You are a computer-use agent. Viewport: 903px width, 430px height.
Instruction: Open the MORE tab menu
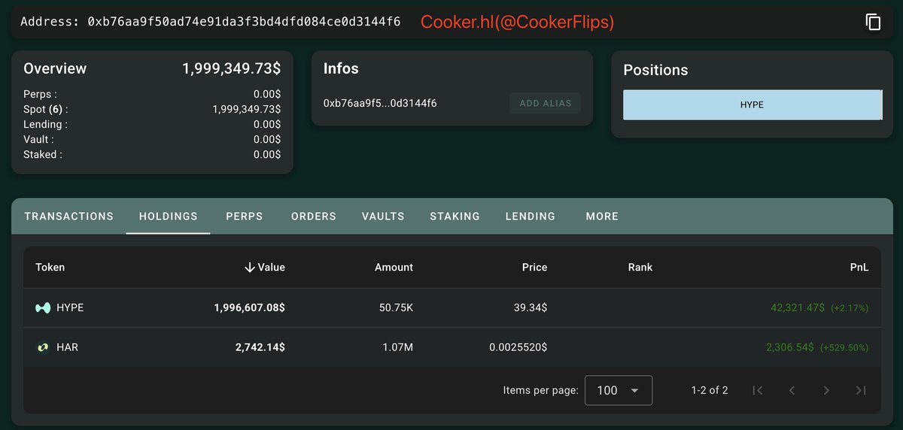(x=602, y=217)
